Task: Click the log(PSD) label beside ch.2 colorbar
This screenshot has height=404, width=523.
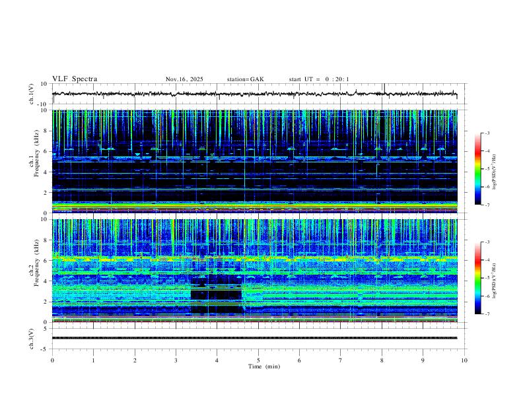Action: [494, 281]
